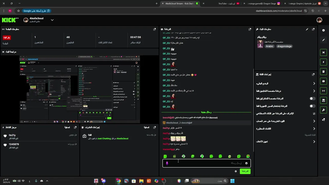Click the info icon in the right sidebar
Viewport: 329px width, 185px height.
click(x=323, y=30)
